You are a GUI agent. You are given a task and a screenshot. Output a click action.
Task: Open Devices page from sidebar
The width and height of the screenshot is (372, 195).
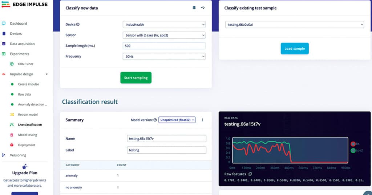16,34
